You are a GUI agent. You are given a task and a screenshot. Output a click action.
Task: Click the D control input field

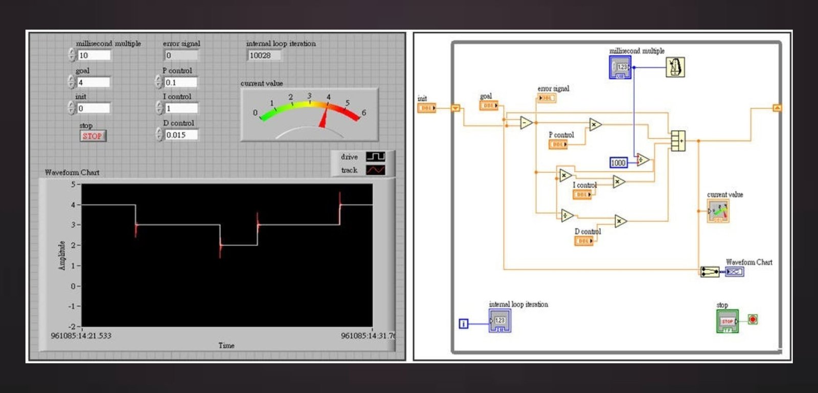tap(181, 135)
